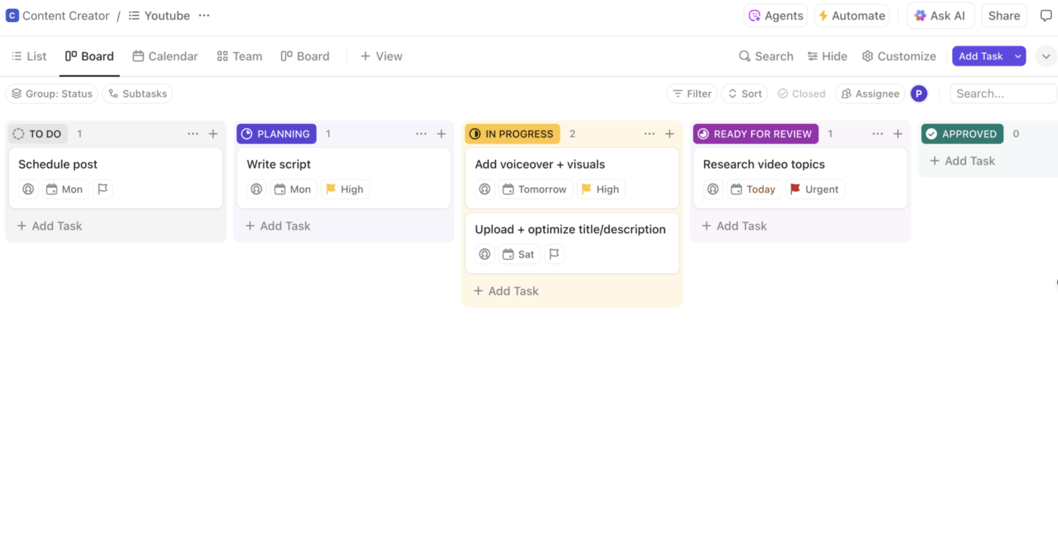This screenshot has width=1058, height=554.
Task: Add a task via READY FOR REVIEW plus icon
Action: [x=898, y=134]
